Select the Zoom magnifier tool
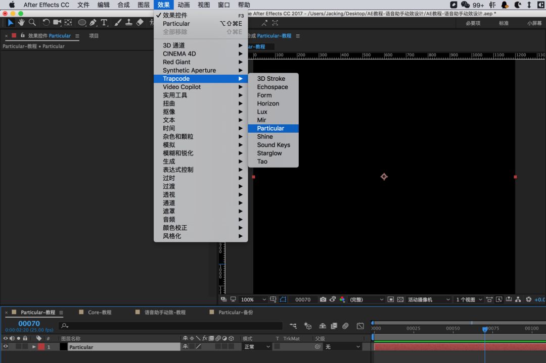Image resolution: width=546 pixels, height=363 pixels. pyautogui.click(x=32, y=23)
